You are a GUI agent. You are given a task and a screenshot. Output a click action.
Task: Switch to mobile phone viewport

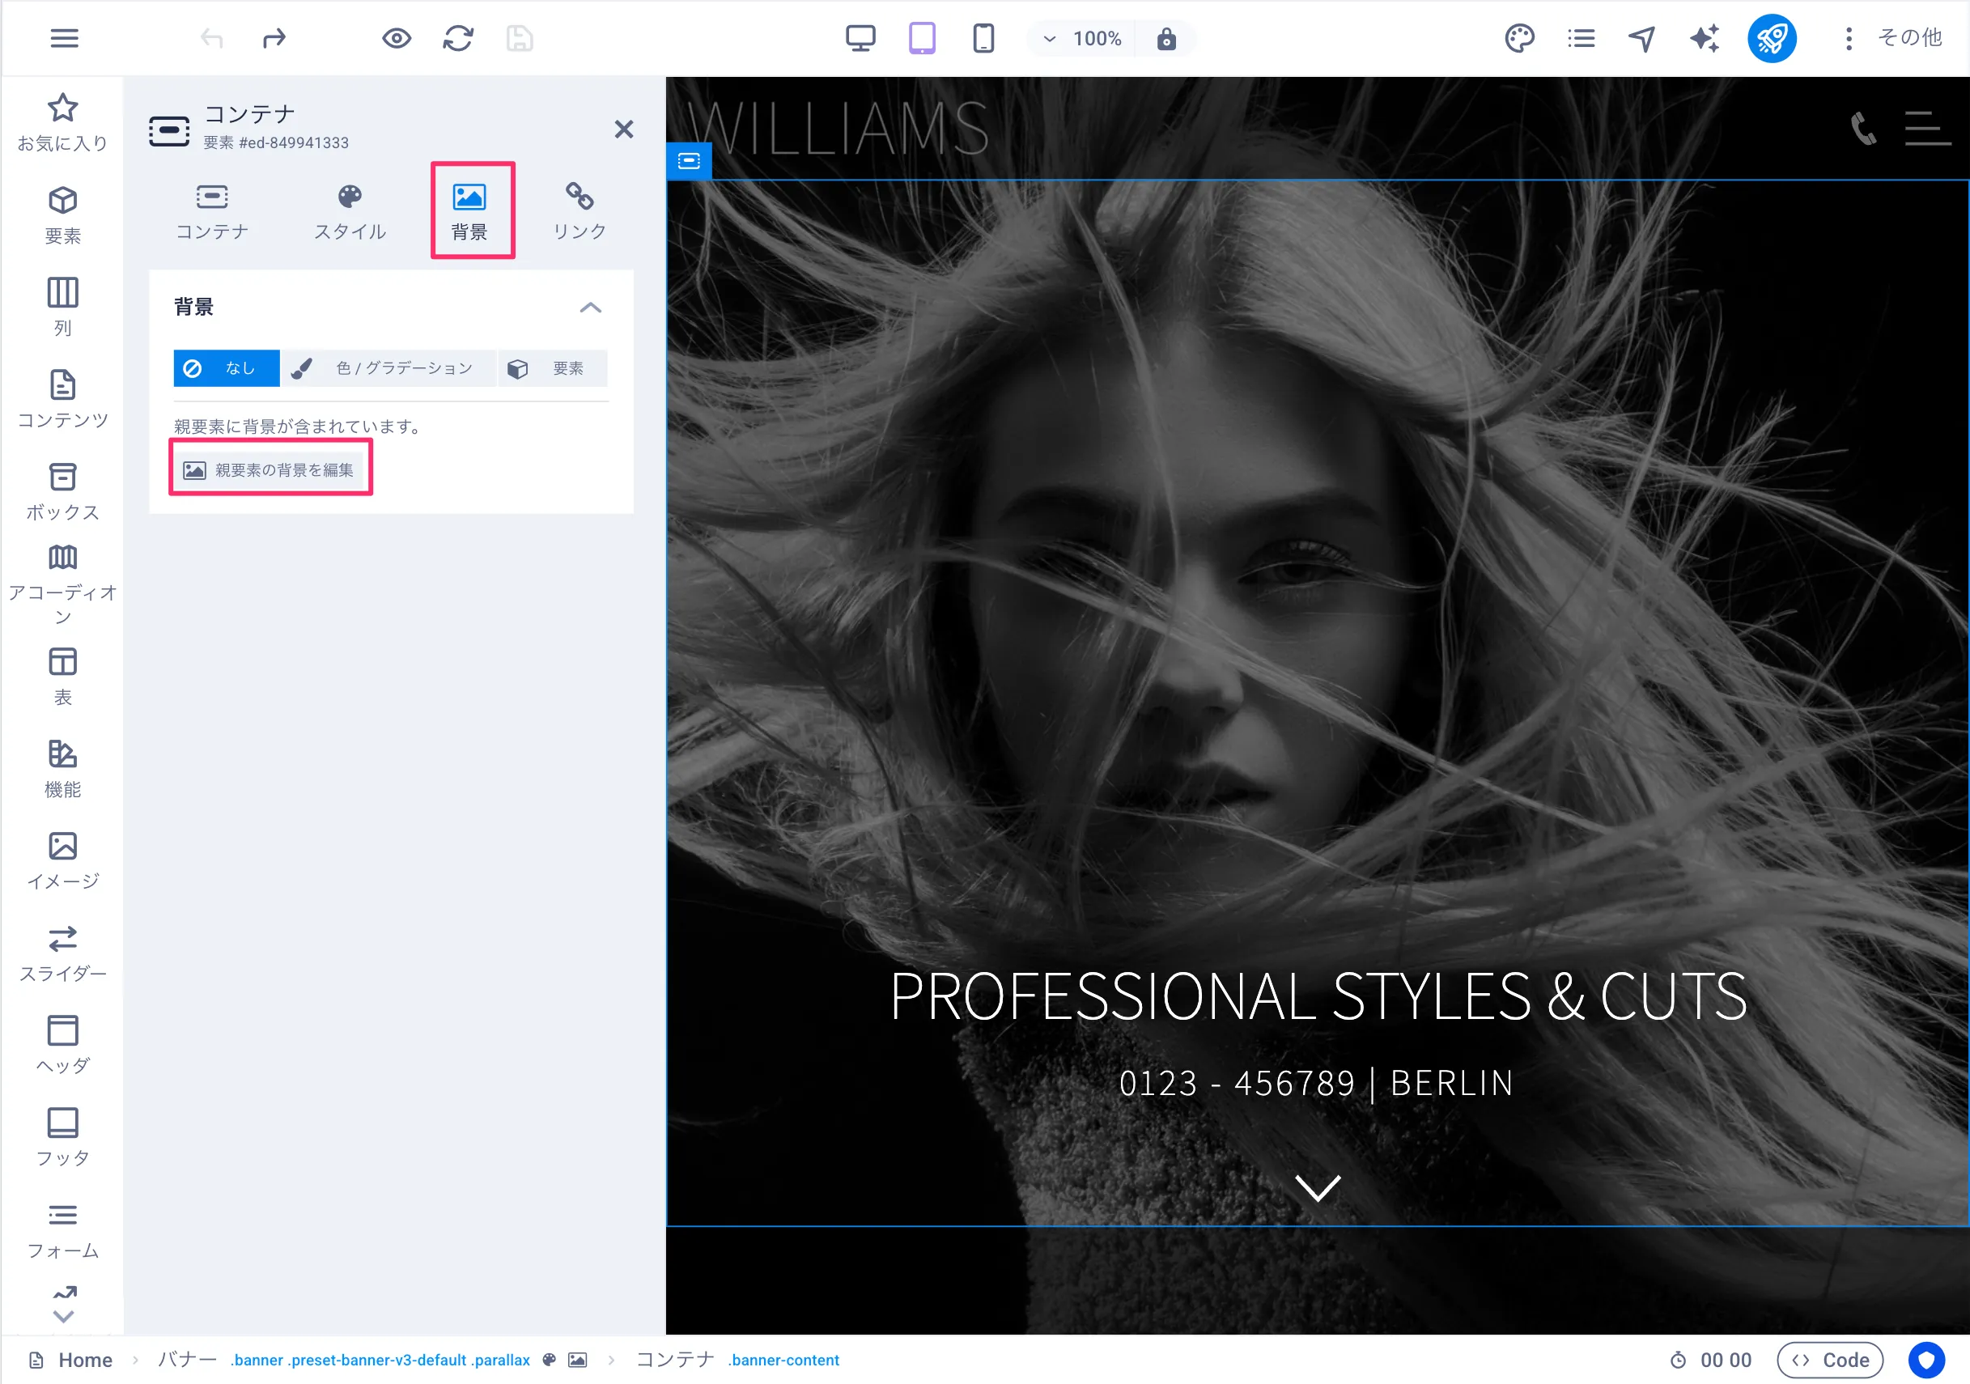pos(984,39)
